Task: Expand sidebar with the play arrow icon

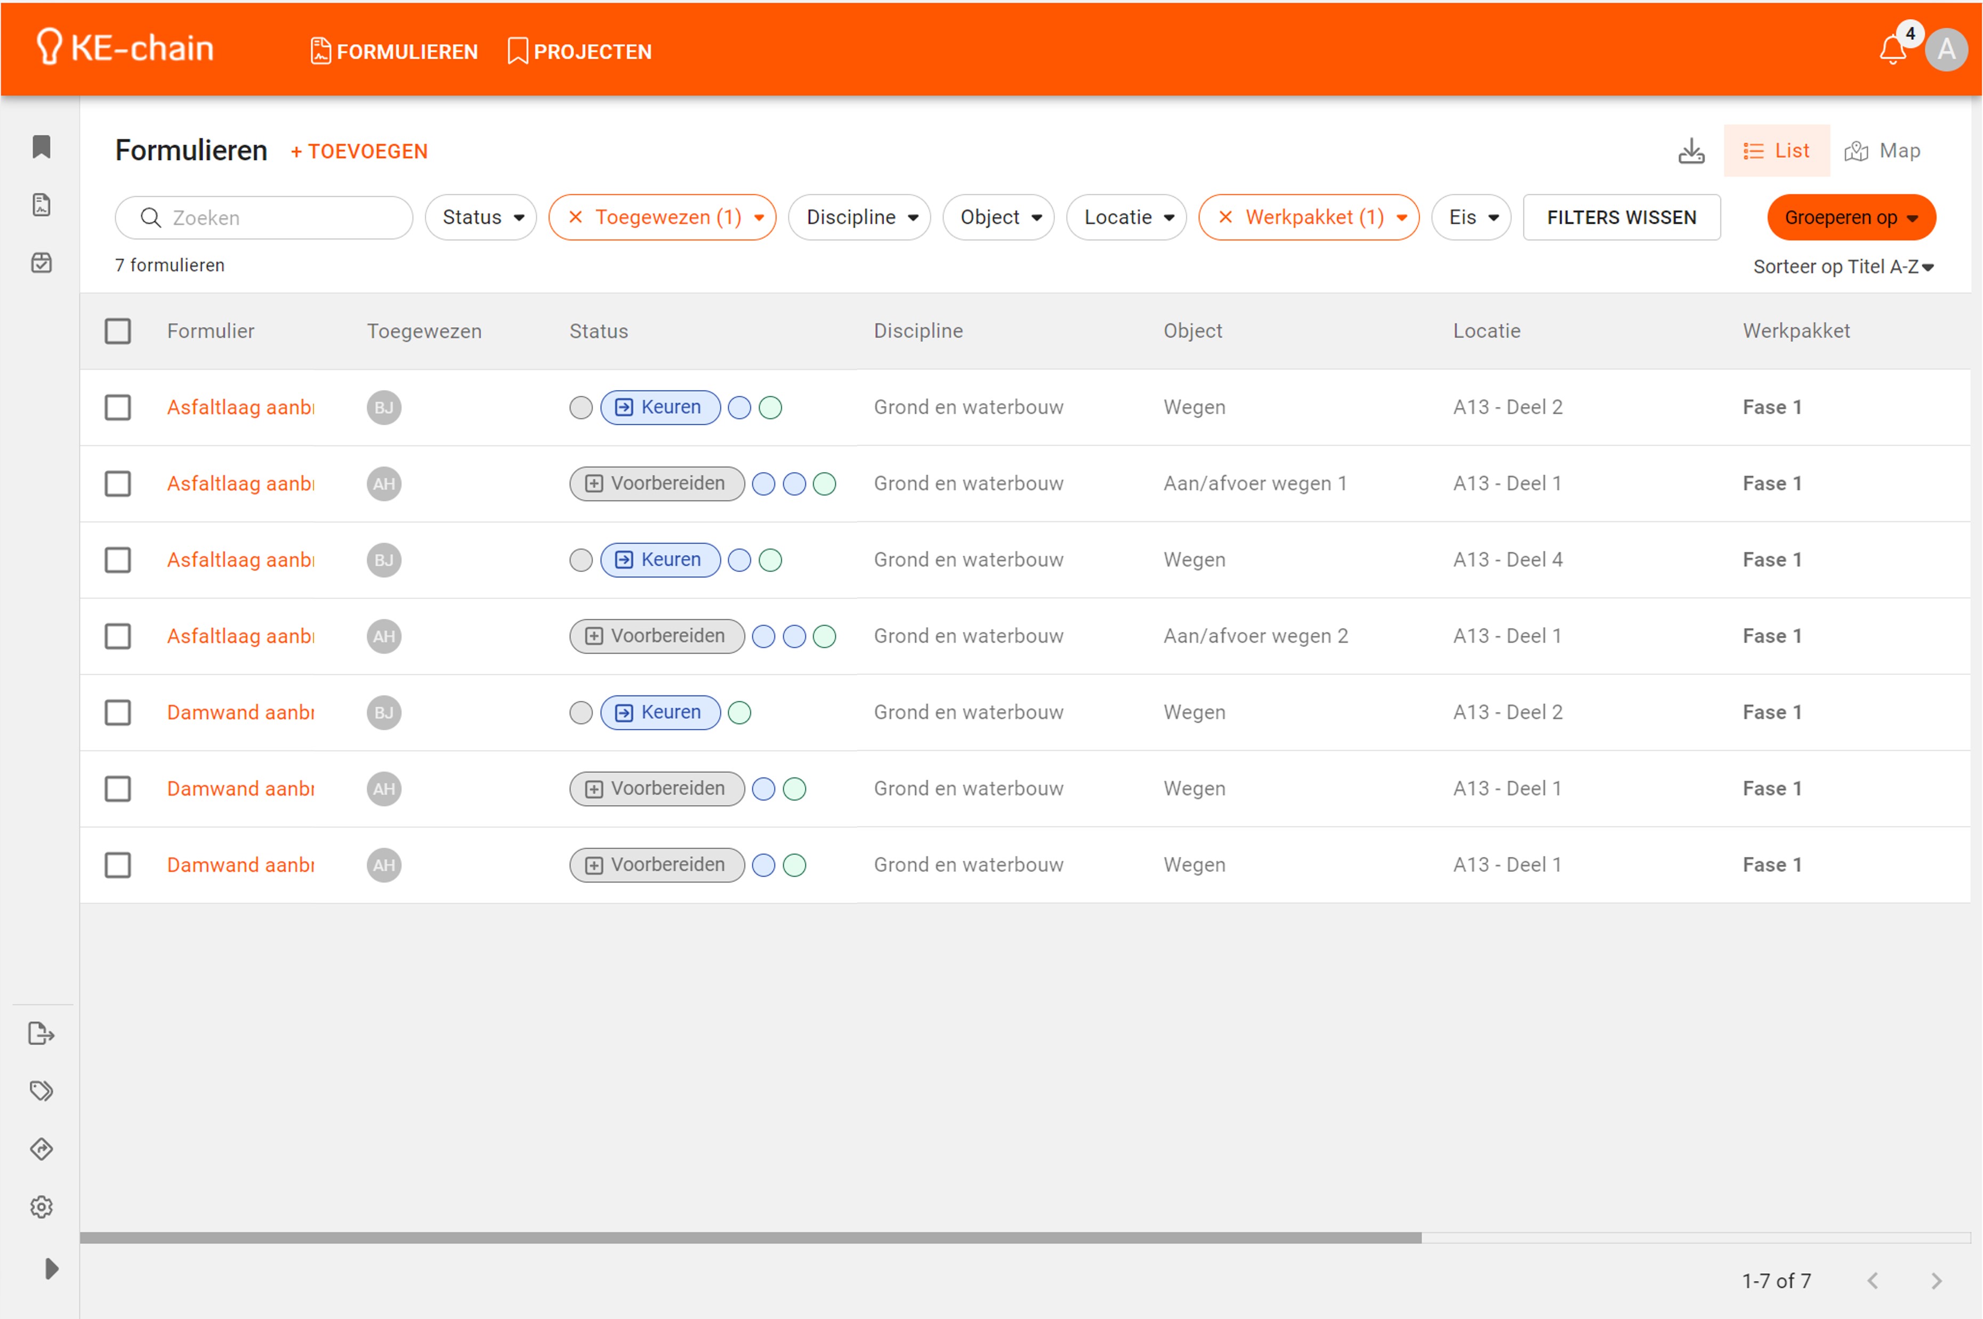Action: coord(51,1268)
